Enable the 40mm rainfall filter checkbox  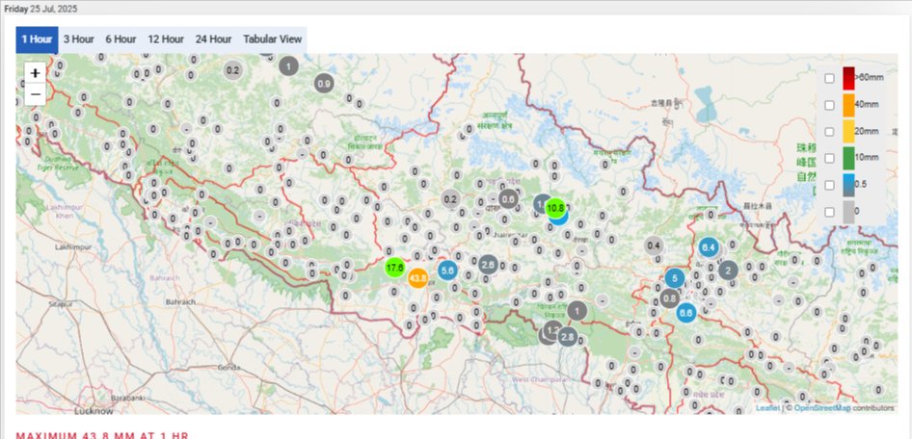pos(829,105)
